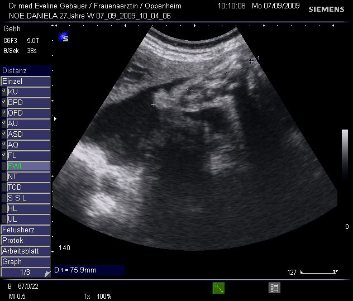Open the Fetusherz menu

click(26, 230)
